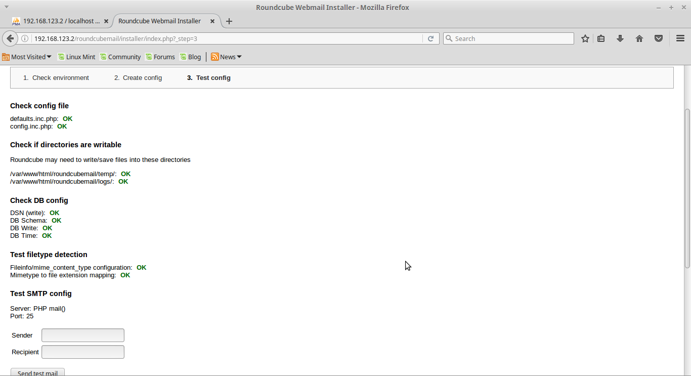Click the Test SMTP config heading
The height and width of the screenshot is (376, 691).
coord(41,294)
